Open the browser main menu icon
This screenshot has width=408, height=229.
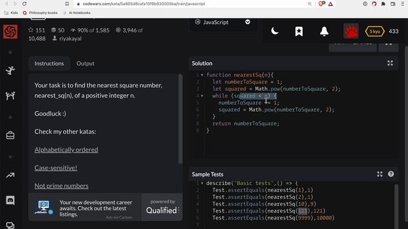pos(402,4)
